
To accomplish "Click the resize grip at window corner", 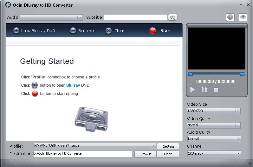I will tap(250, 164).
